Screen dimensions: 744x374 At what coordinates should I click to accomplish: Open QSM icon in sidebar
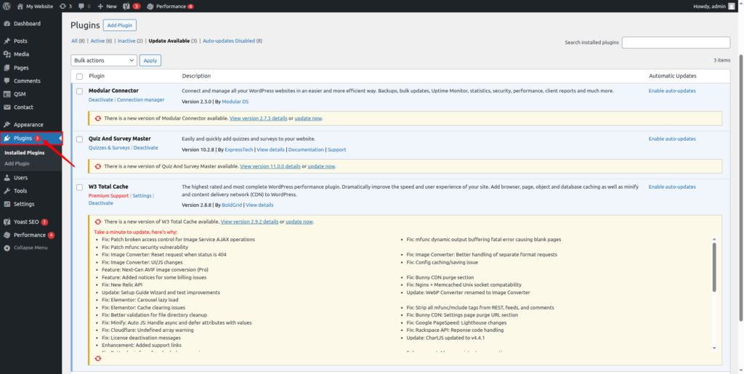7,94
